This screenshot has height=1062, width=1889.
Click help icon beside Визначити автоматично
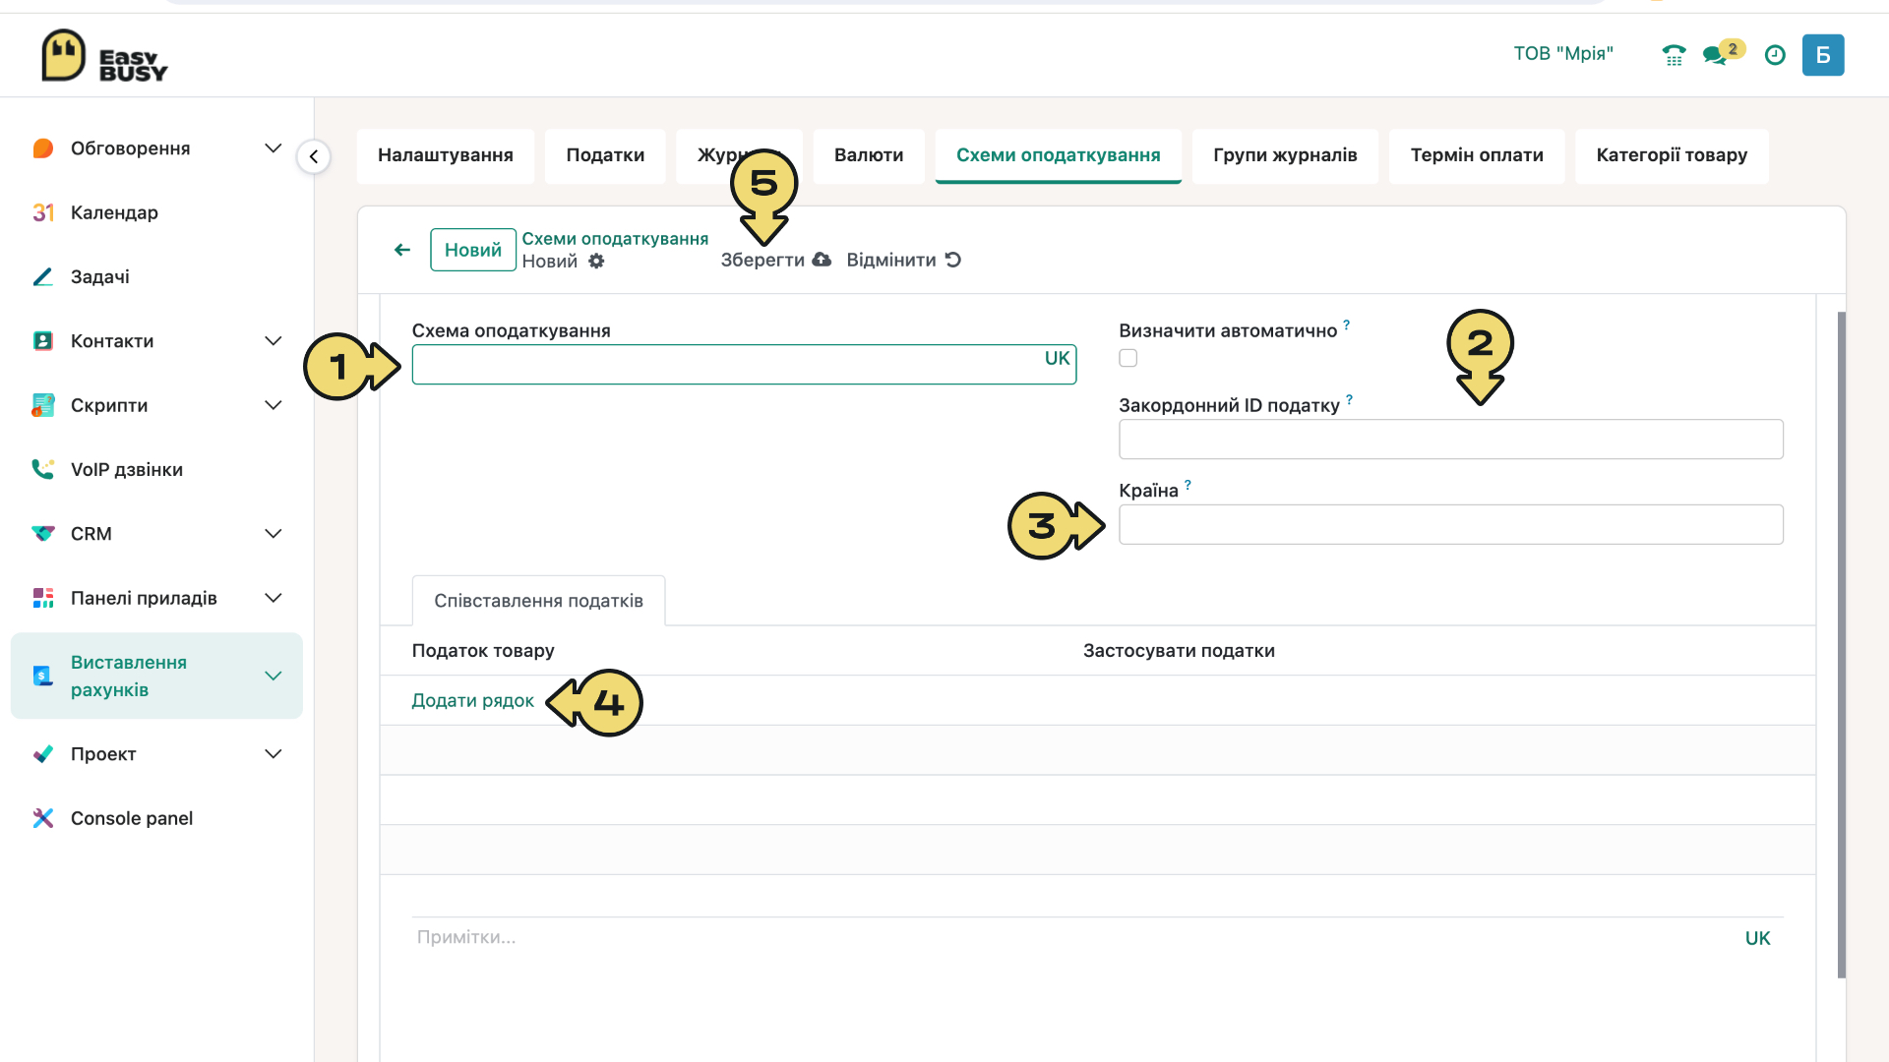click(x=1346, y=324)
